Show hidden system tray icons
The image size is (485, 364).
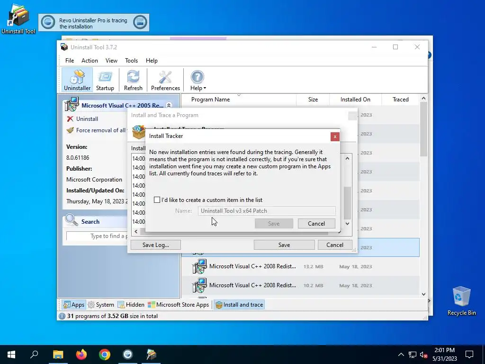(401, 355)
